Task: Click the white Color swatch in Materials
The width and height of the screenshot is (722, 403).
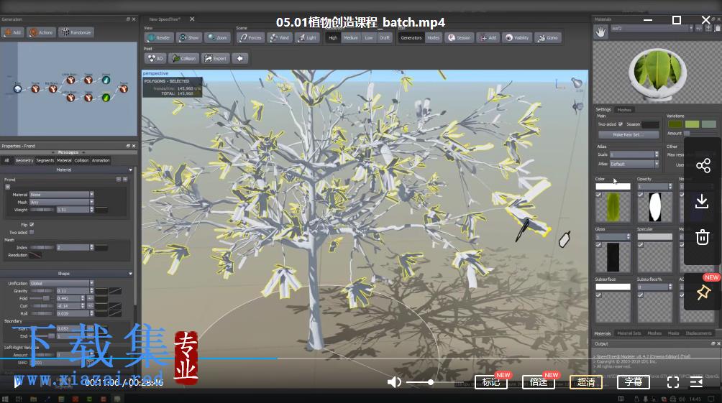Action: point(613,186)
